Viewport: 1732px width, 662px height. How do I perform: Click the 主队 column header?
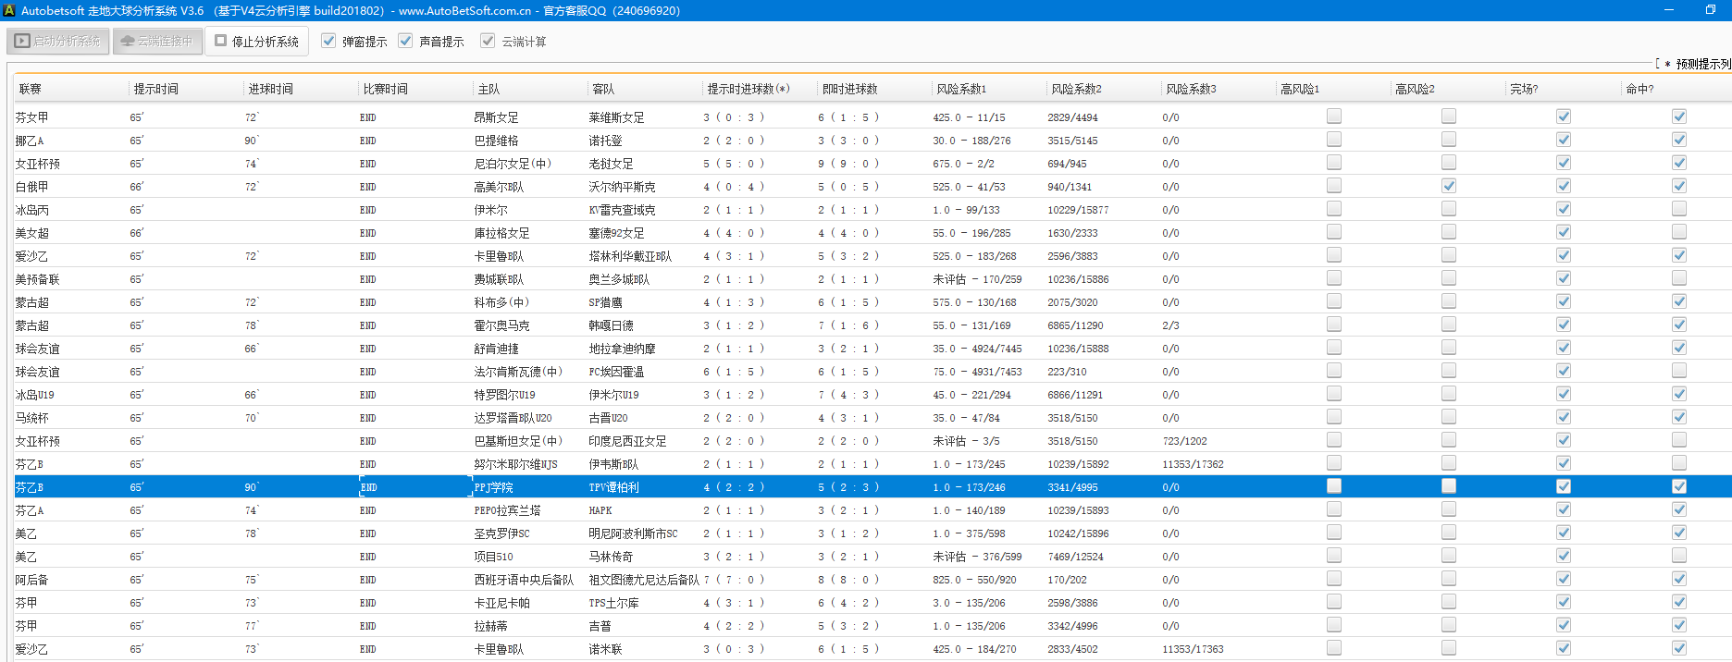click(x=489, y=89)
